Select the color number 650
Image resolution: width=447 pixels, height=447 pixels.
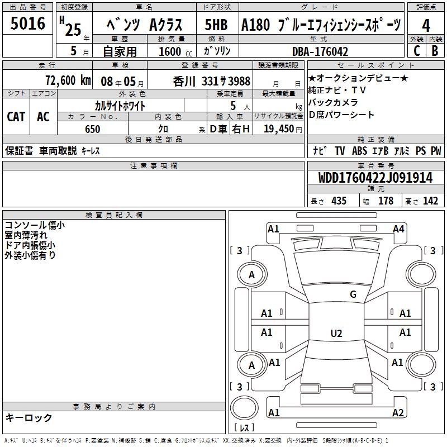[x=93, y=129]
